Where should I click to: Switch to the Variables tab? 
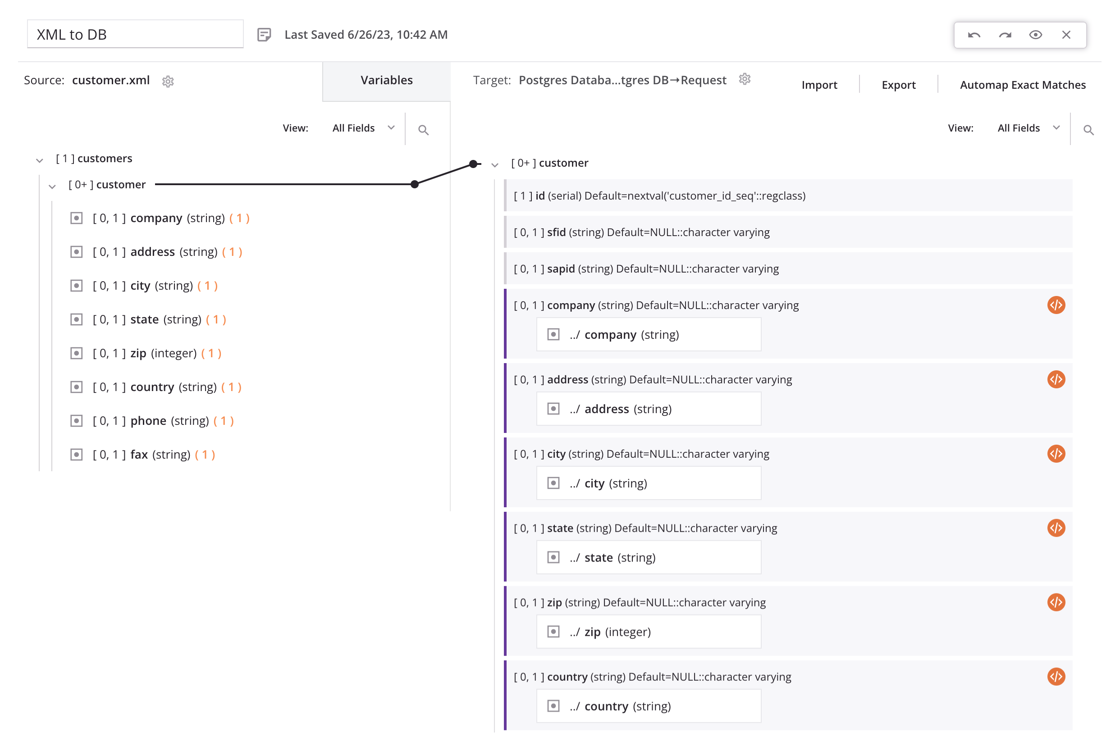386,81
